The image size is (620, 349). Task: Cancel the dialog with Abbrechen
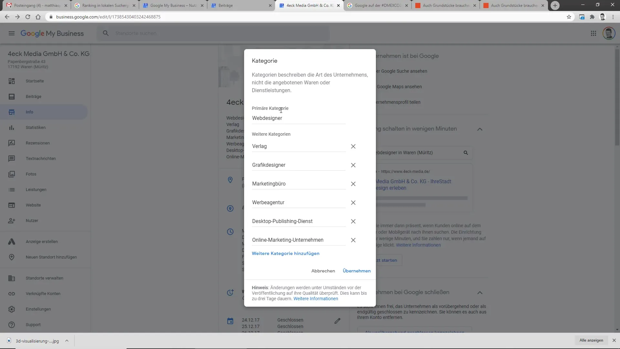[323, 271]
